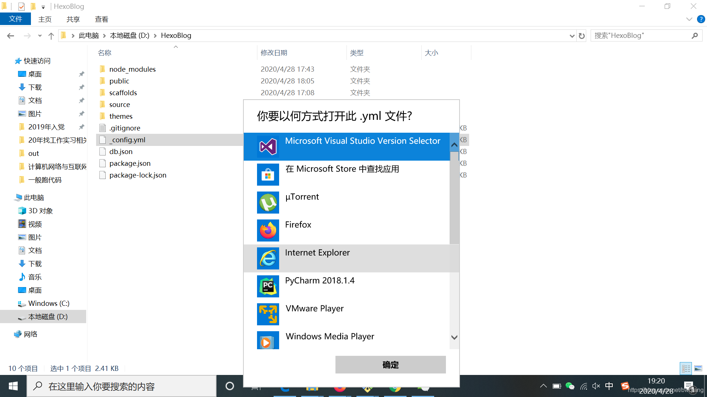Select the Firefox app icon
Viewport: 707px width, 397px height.
tap(268, 230)
